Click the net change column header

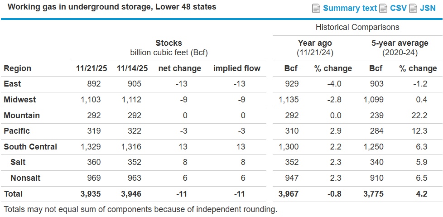point(179,68)
